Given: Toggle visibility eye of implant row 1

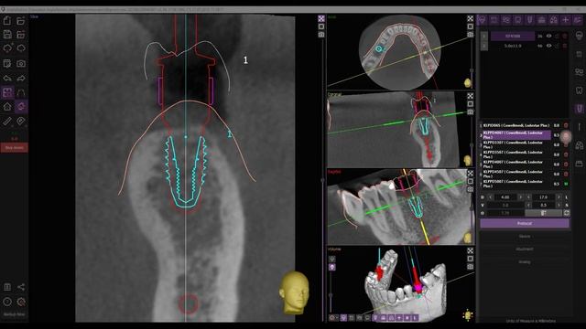Looking at the screenshot, I should tap(548, 37).
